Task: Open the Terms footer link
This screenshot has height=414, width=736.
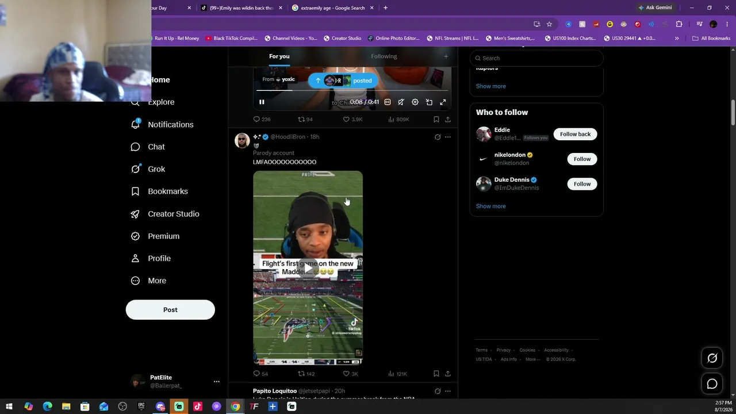Action: click(x=481, y=350)
